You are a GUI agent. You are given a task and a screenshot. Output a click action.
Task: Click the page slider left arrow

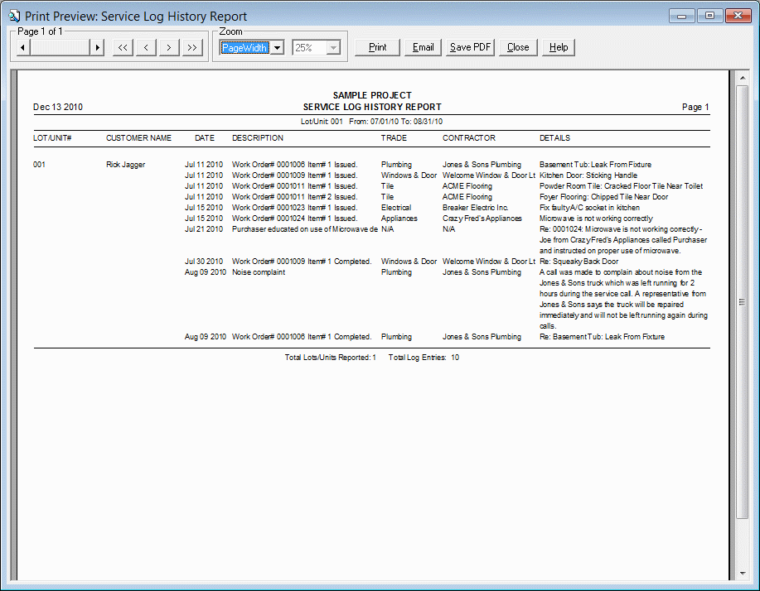click(23, 47)
